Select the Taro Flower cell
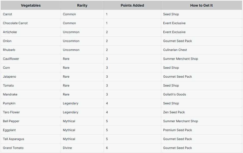243x153 pixels. tap(11, 112)
